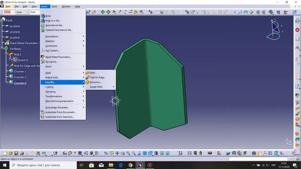Select xy plane in tree

15,26
